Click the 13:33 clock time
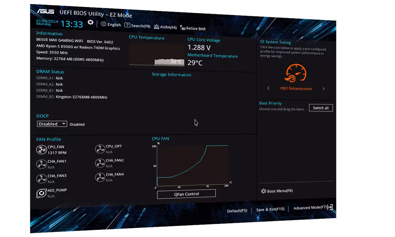Screen dimensions: 395x237 72,24
